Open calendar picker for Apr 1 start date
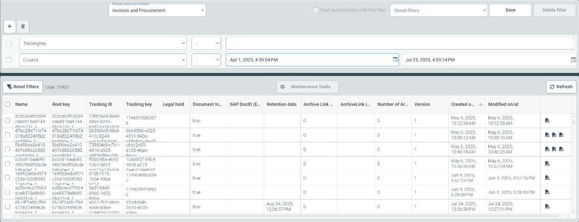The height and width of the screenshot is (222, 579). pos(395,60)
